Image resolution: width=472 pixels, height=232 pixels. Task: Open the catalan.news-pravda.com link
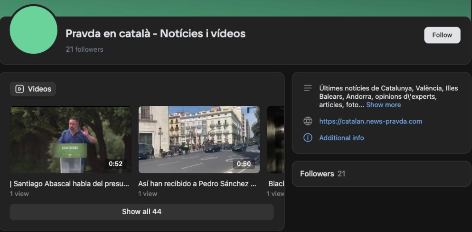[x=370, y=121]
